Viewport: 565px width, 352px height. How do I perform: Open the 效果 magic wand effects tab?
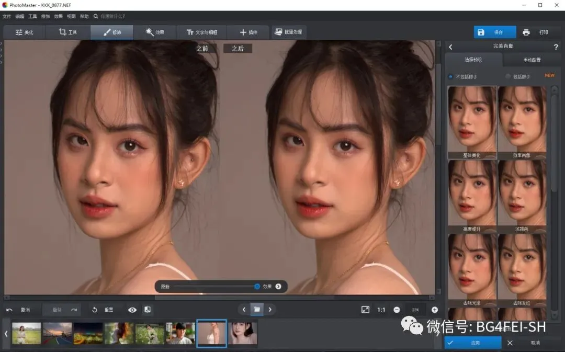(155, 32)
